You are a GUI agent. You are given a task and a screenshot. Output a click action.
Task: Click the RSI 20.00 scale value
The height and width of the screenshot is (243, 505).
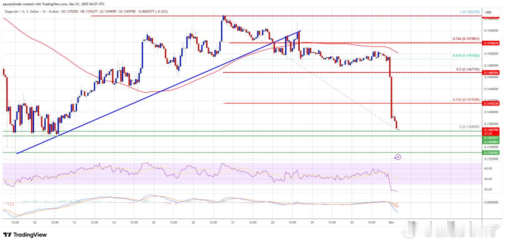pyautogui.click(x=487, y=189)
